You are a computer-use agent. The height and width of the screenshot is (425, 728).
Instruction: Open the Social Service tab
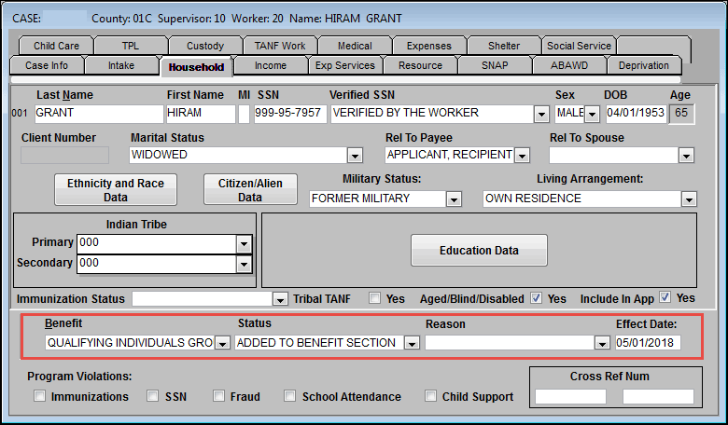(579, 46)
